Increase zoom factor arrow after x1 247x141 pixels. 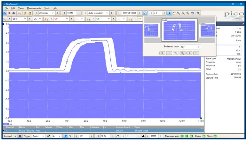(164, 13)
